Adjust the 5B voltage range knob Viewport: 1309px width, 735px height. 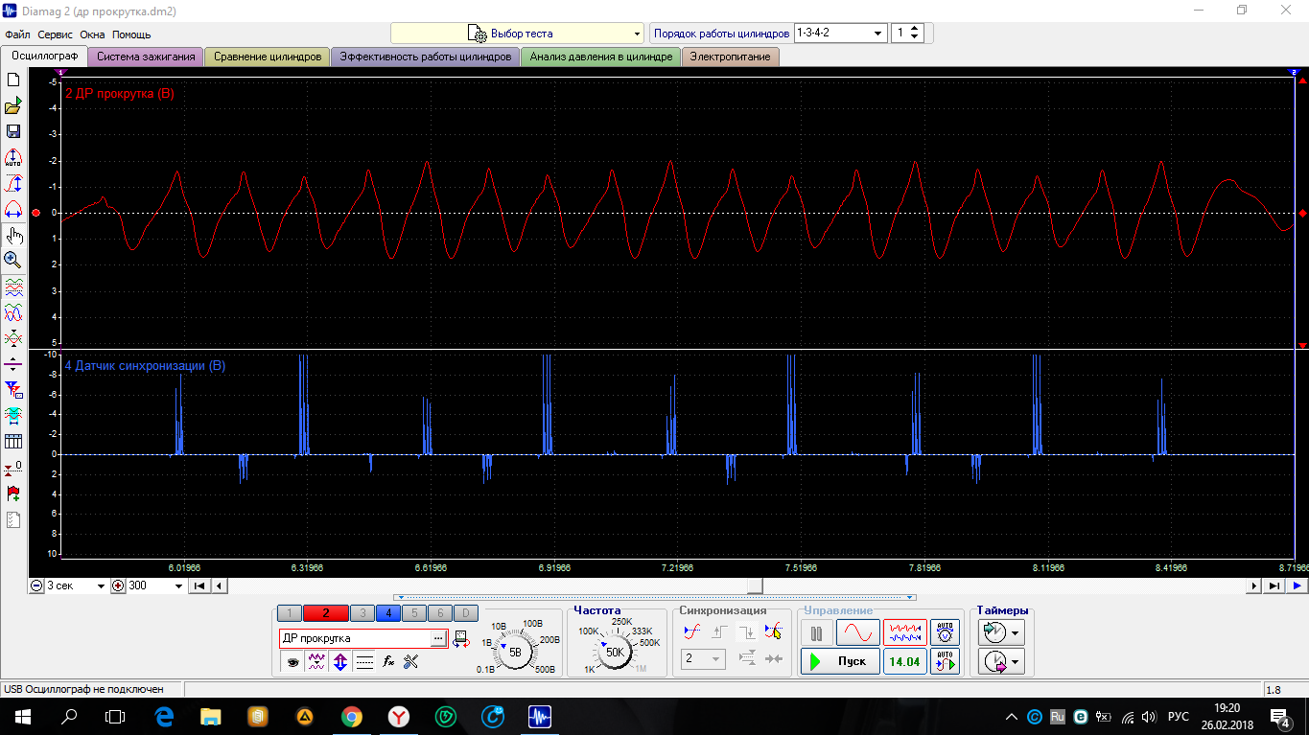point(516,652)
